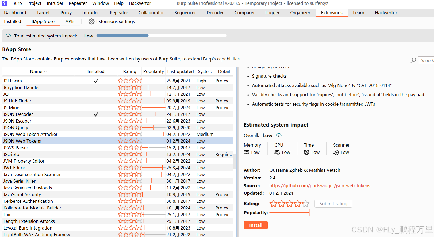This screenshot has width=434, height=237.
Task: Switch to the Proxy tab
Action: coord(66,13)
